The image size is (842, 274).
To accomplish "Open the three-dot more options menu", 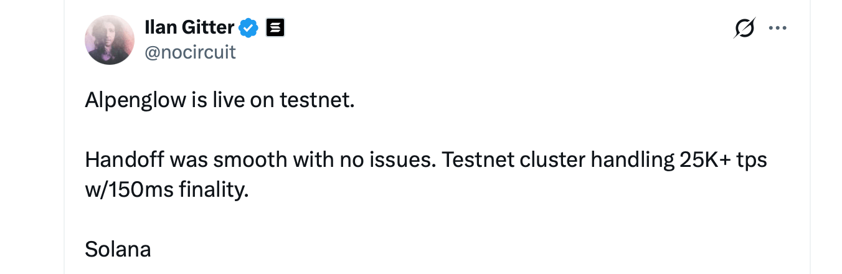I will pos(778,28).
